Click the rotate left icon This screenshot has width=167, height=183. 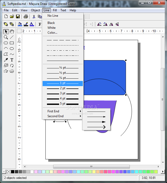coord(99,24)
